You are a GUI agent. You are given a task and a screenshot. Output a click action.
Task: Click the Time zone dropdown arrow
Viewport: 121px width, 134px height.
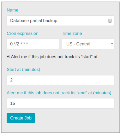112,44
